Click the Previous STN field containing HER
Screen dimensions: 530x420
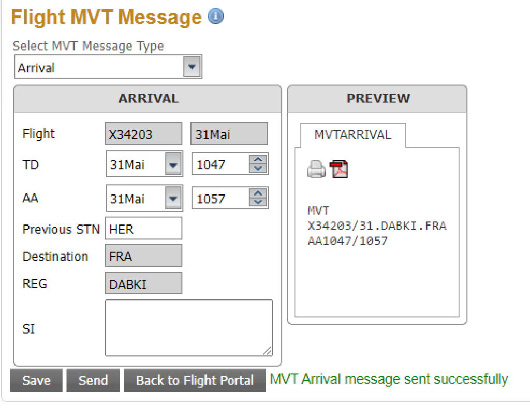[143, 229]
